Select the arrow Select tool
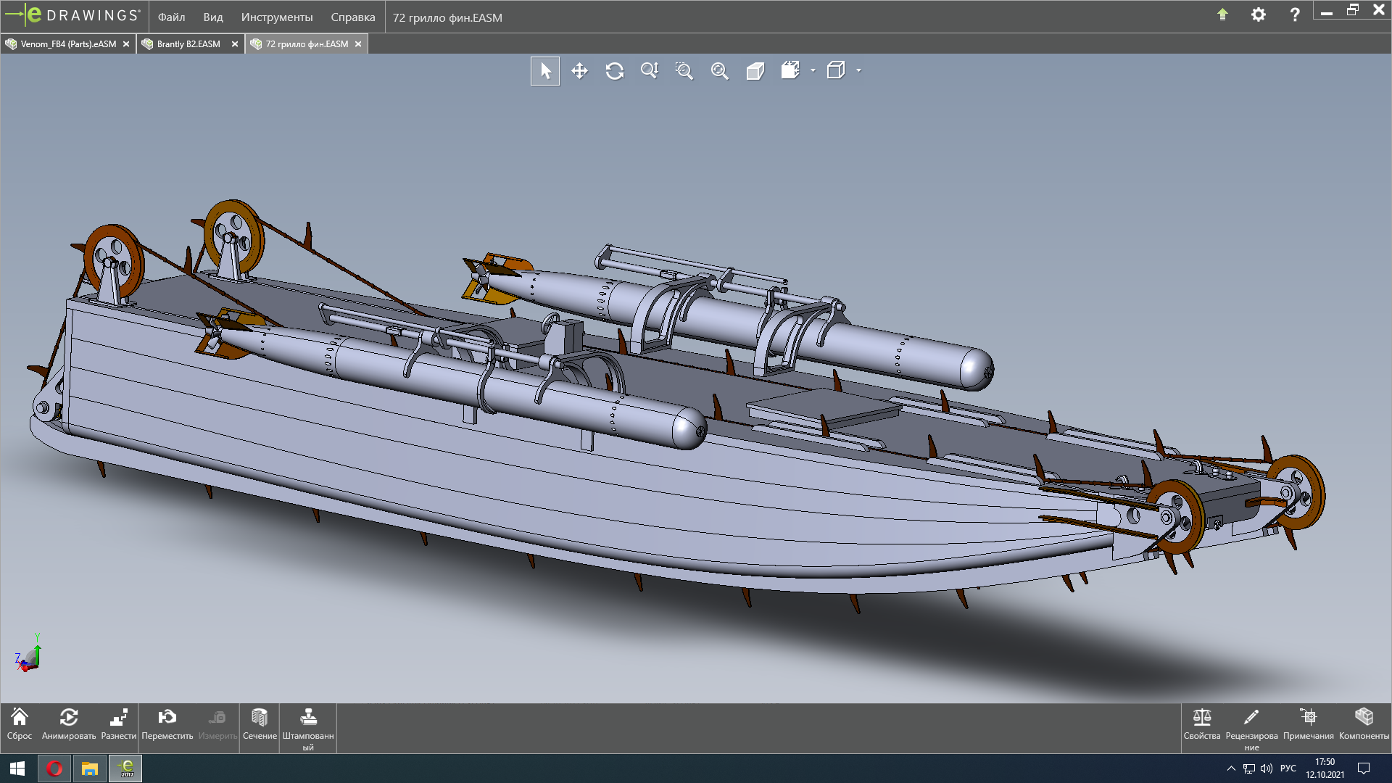The height and width of the screenshot is (783, 1392). coord(545,71)
